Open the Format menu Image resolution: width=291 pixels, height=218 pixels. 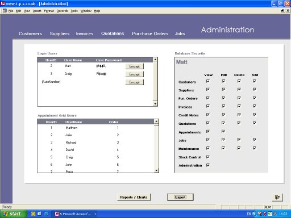[49, 11]
